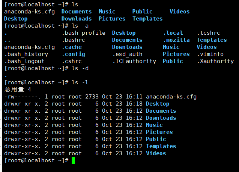Screen dimensions: 239x172
Task: Click the .tcshrc file name
Action: point(209,33)
